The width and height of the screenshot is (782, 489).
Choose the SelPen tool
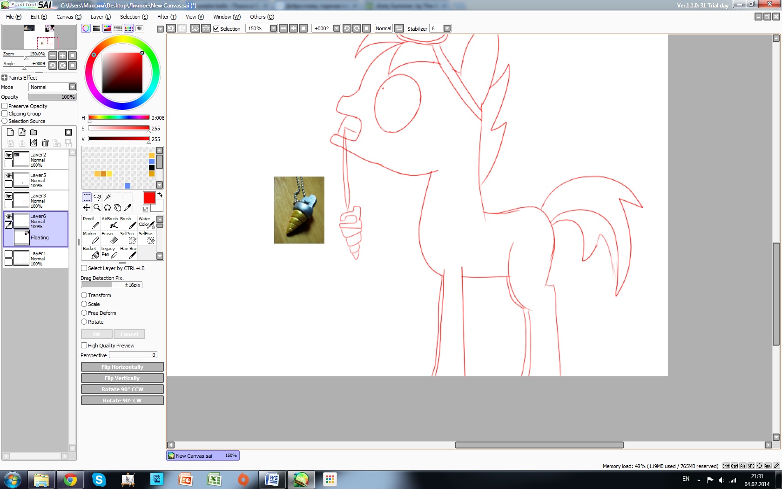[x=128, y=238]
